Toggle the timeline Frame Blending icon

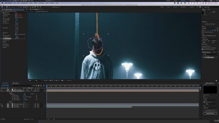(x=39, y=85)
